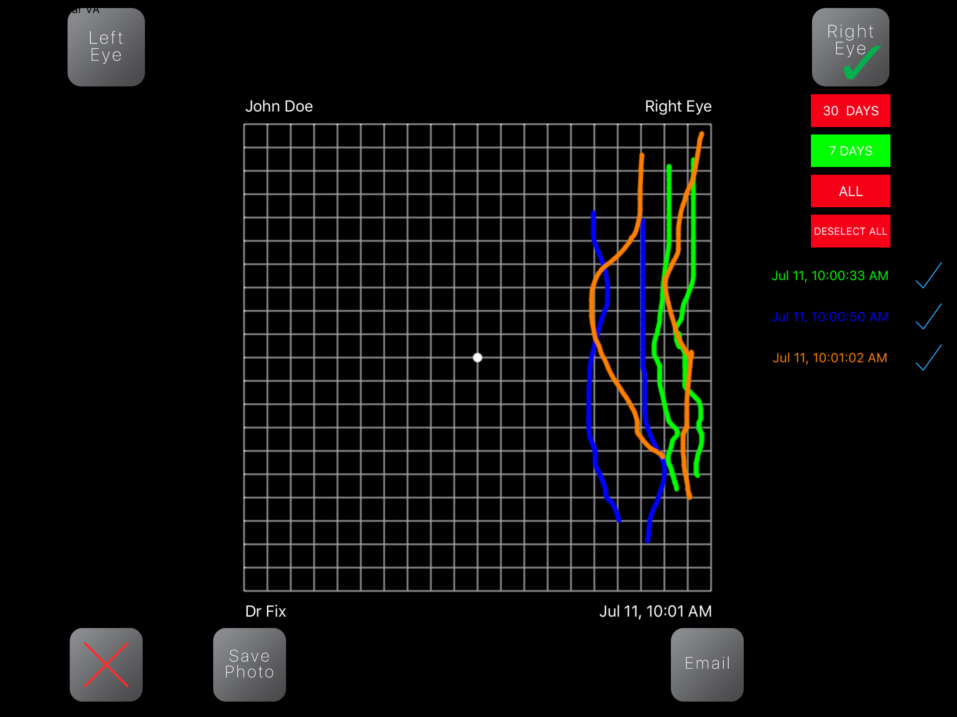Select the Left Eye button
957x717 pixels.
(x=106, y=47)
